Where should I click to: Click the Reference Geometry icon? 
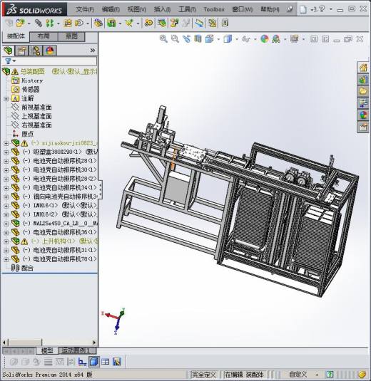129,24
